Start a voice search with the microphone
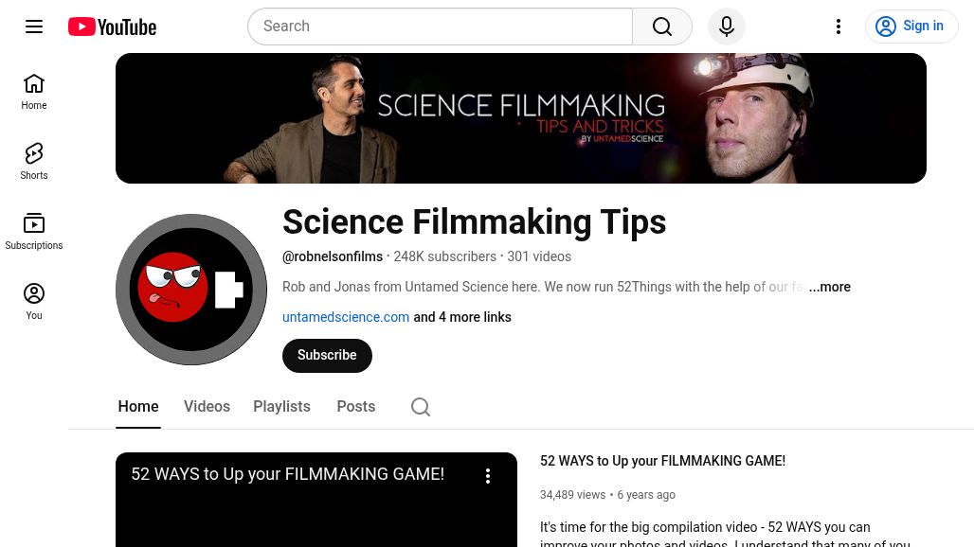Image resolution: width=974 pixels, height=547 pixels. (x=726, y=26)
